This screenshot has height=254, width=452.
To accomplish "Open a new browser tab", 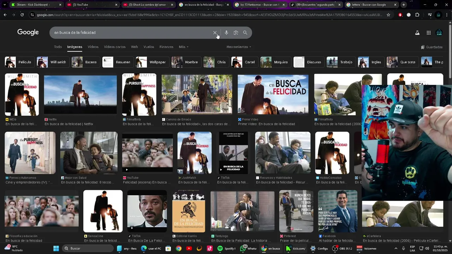I will click(x=404, y=5).
